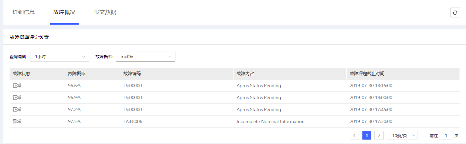The width and height of the screenshot is (466, 144).
Task: Expand the 故障概率 dropdown showing >=0%
Action: (x=146, y=57)
